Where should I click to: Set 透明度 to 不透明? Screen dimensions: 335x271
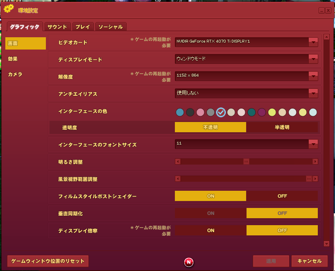[211, 127]
